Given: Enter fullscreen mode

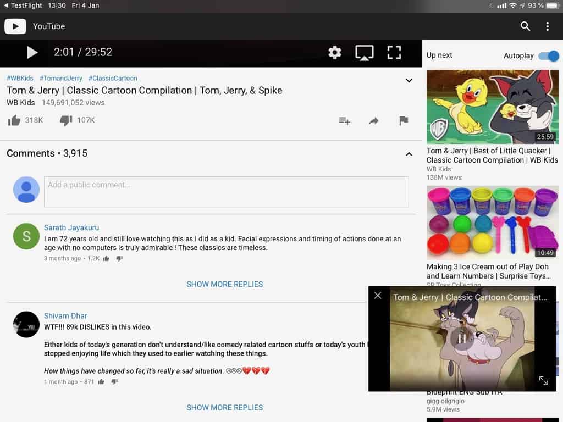Looking at the screenshot, I should 394,52.
